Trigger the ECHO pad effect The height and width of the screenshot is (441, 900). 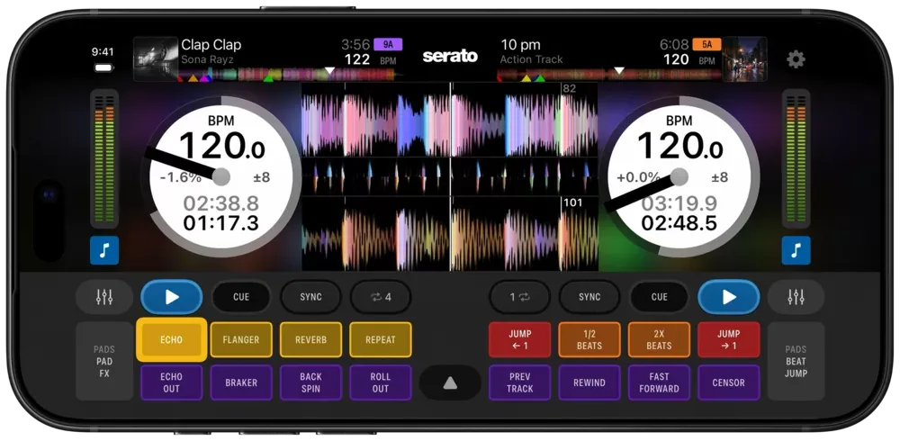[x=172, y=339]
